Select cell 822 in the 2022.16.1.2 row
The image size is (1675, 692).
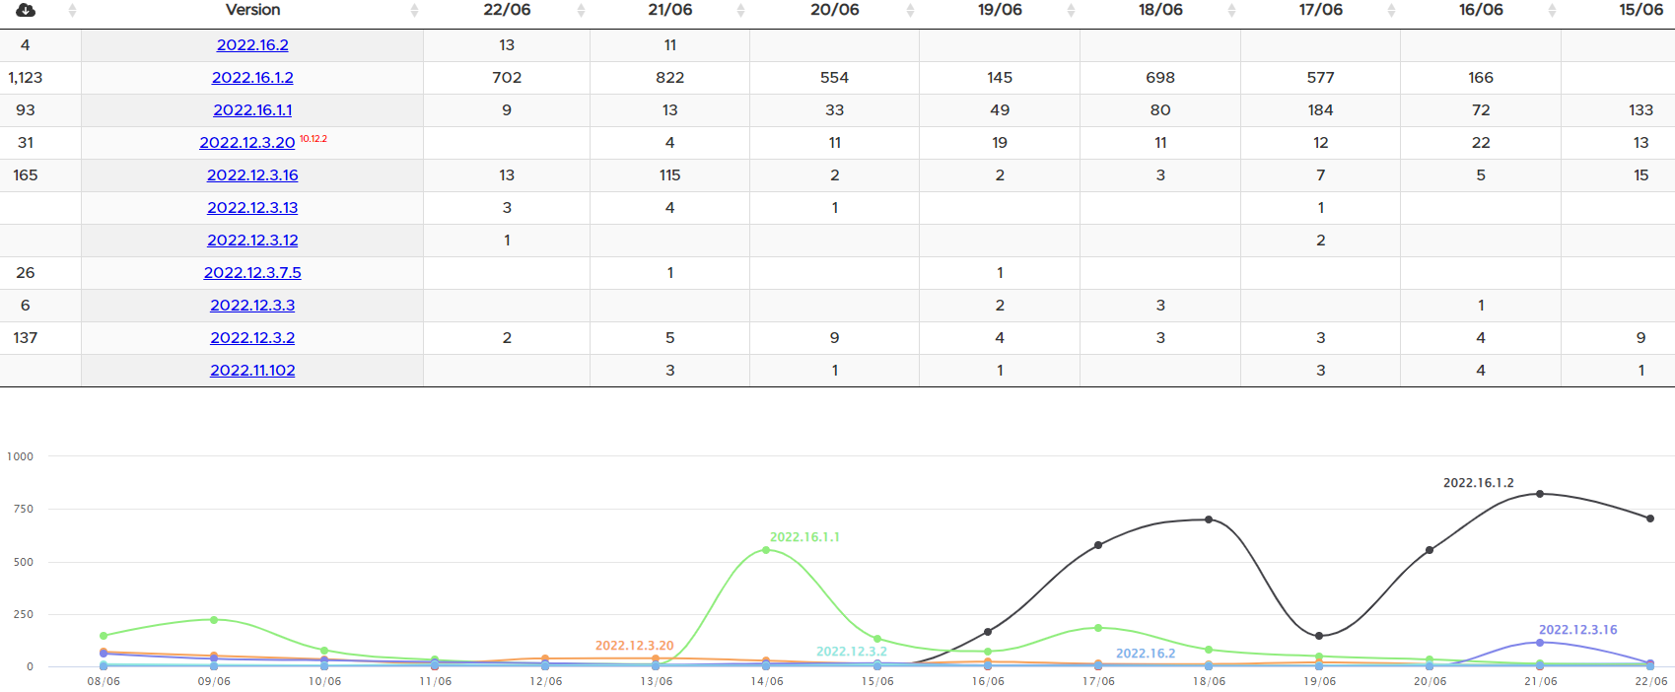670,78
